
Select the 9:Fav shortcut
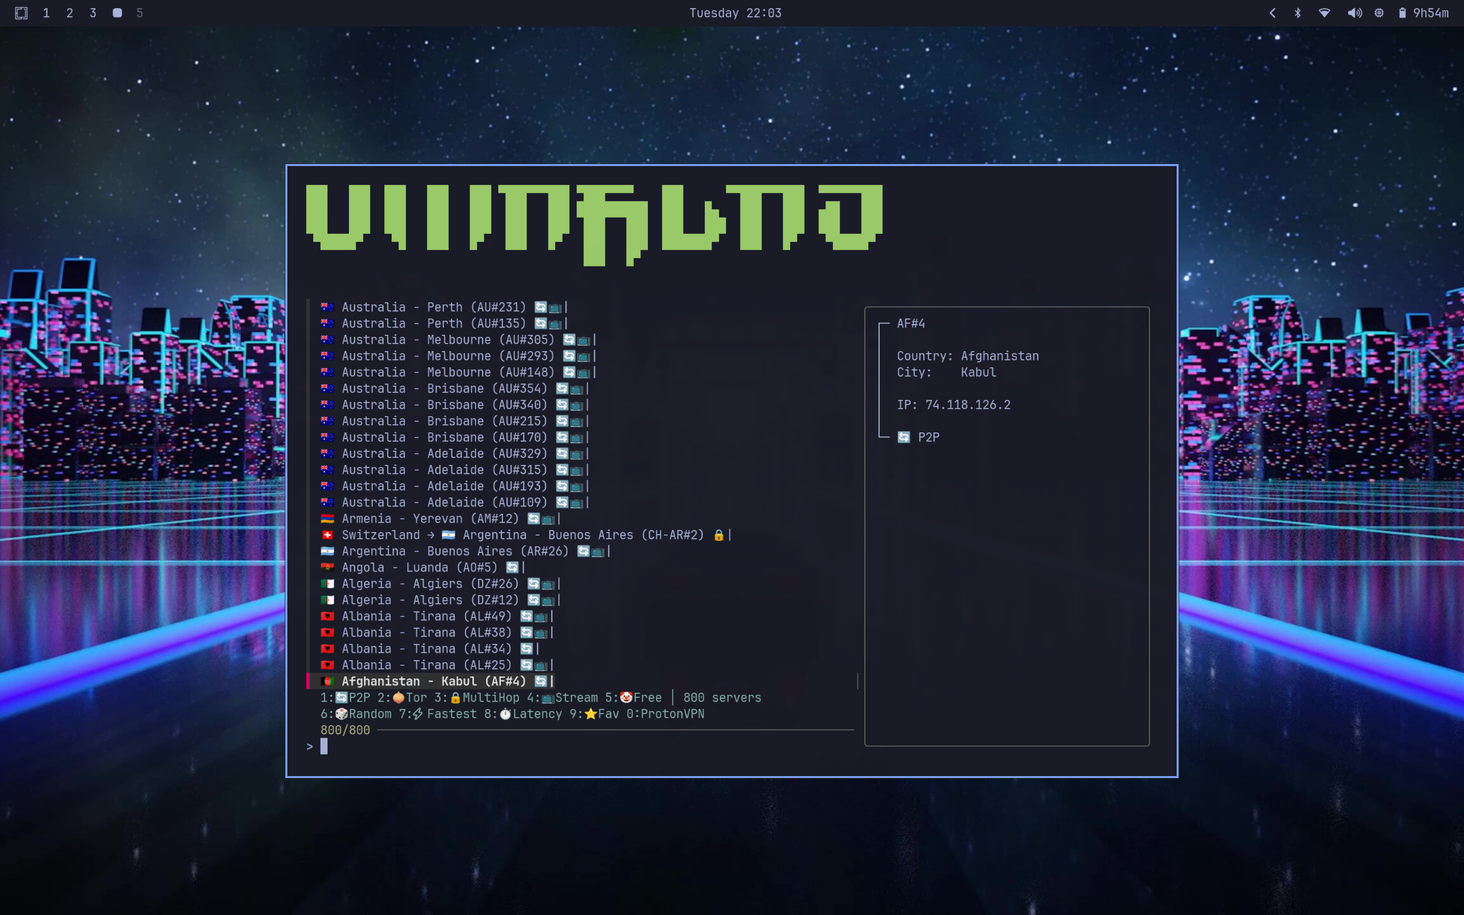594,714
